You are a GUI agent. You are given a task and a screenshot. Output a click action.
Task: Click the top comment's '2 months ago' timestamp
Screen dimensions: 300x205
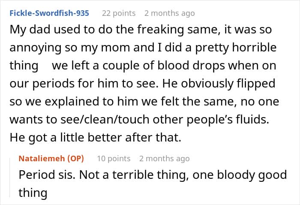tap(169, 13)
